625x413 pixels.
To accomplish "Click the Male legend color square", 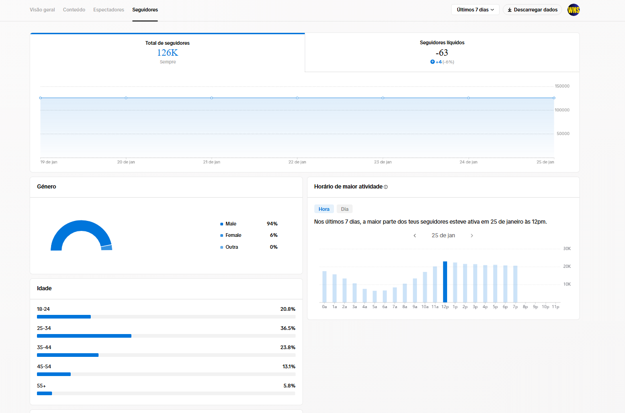I will pyautogui.click(x=222, y=224).
